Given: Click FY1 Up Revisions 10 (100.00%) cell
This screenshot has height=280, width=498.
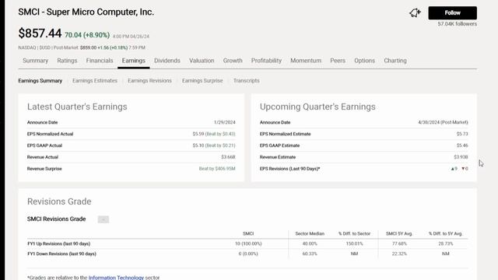Looking at the screenshot, I should 248,243.
